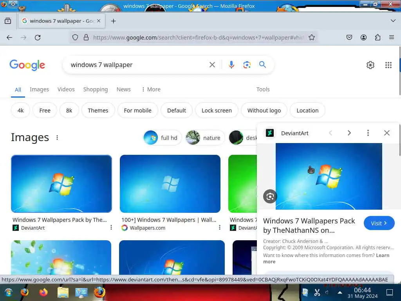
Task: Clear the search query with X
Action: tap(212, 65)
